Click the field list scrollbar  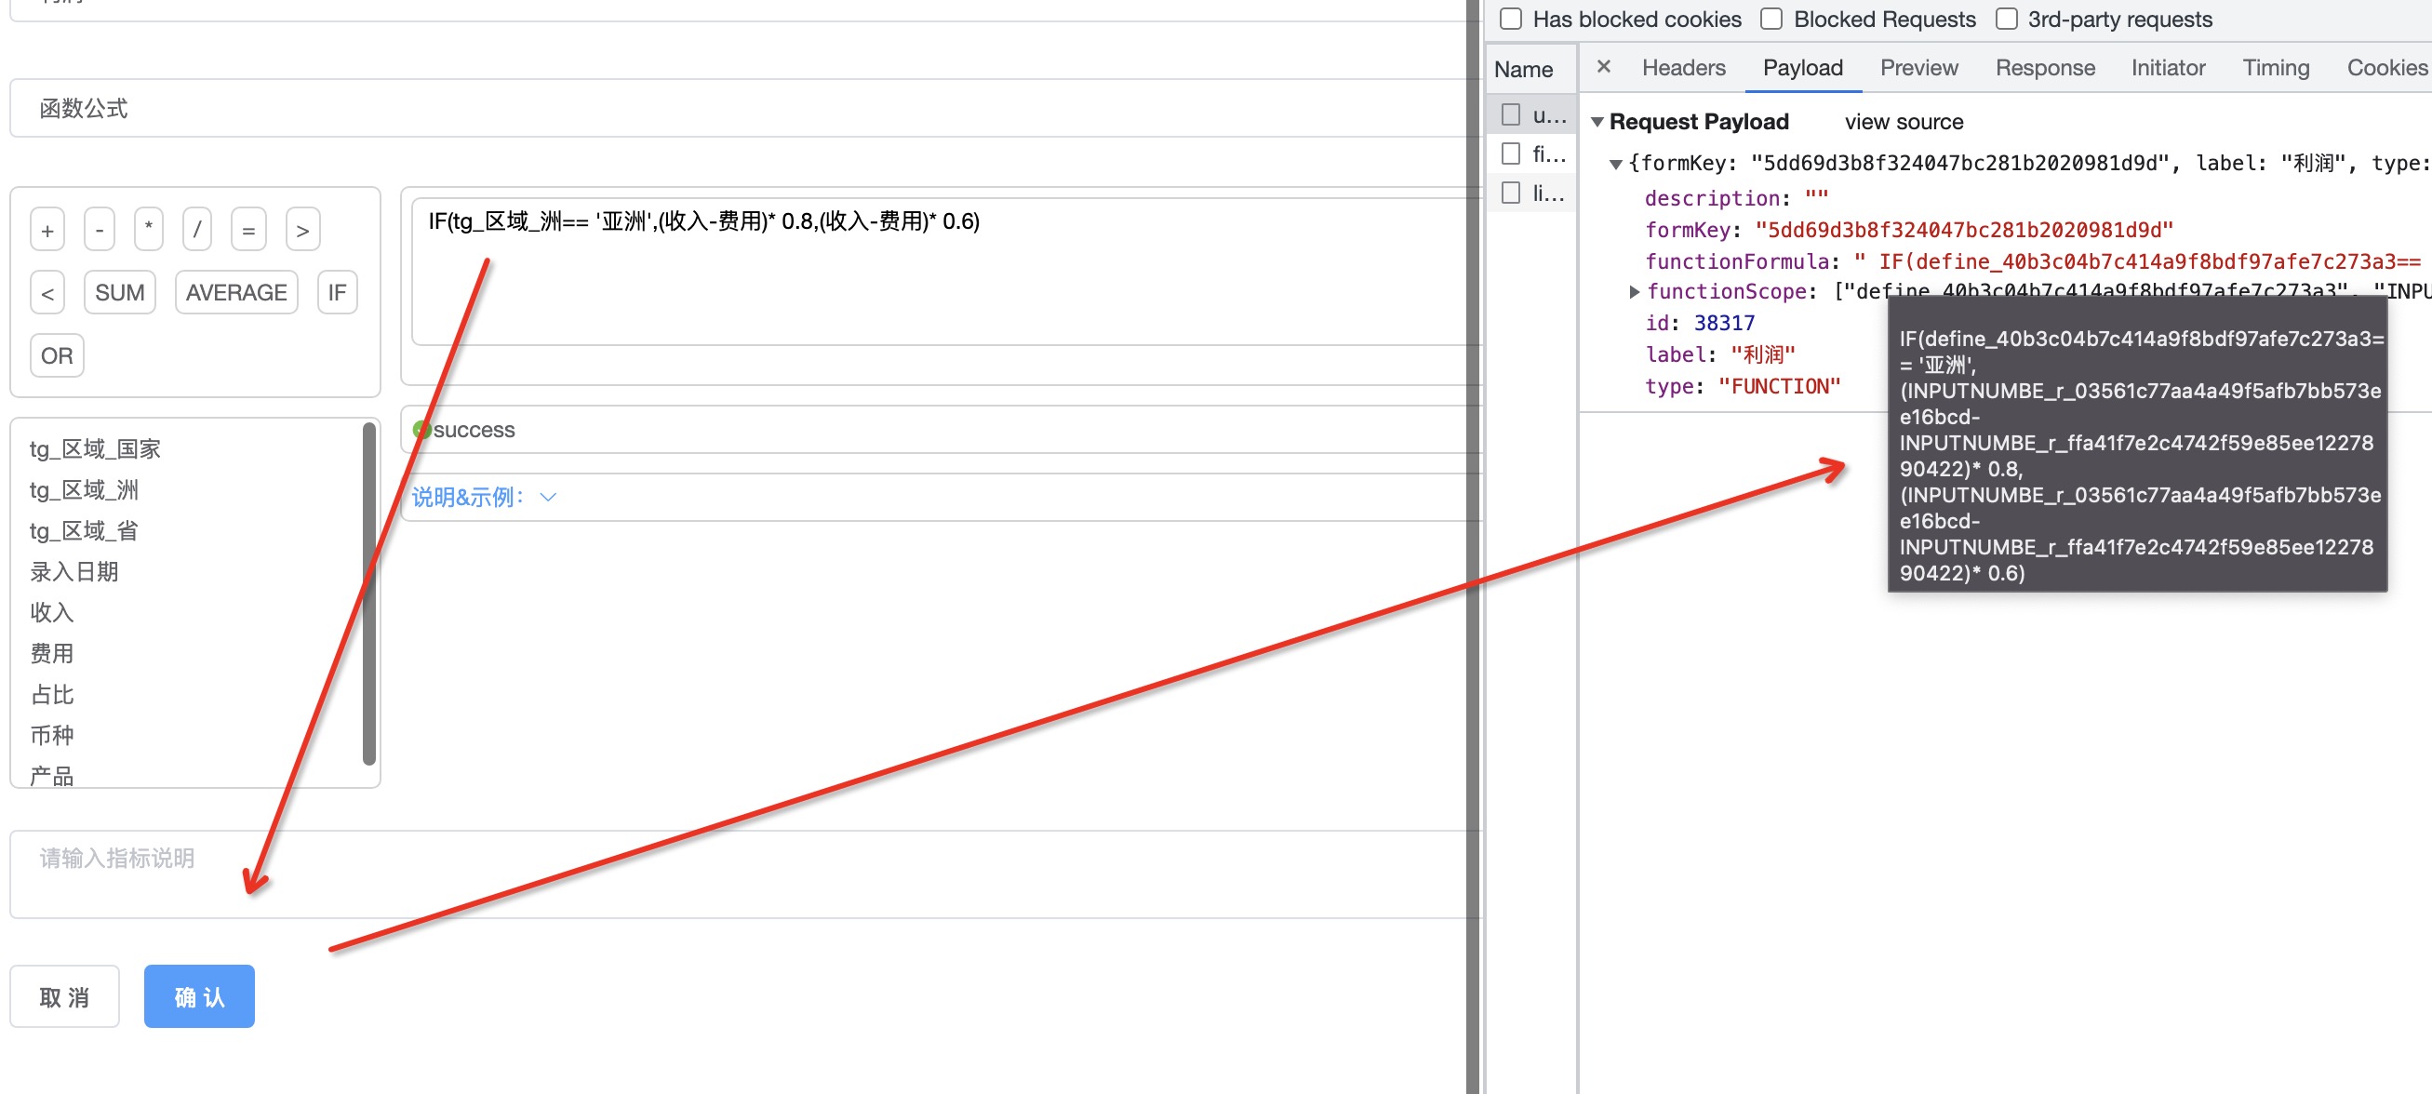click(x=369, y=593)
